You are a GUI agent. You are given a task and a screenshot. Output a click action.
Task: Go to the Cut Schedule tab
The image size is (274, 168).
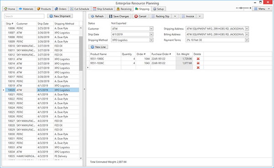point(79,9)
